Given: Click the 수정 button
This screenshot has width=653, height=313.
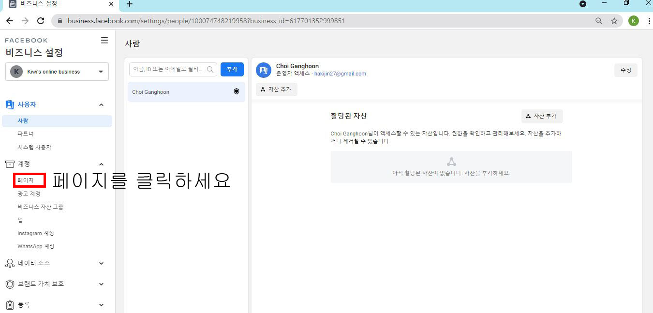Looking at the screenshot, I should click(x=626, y=70).
